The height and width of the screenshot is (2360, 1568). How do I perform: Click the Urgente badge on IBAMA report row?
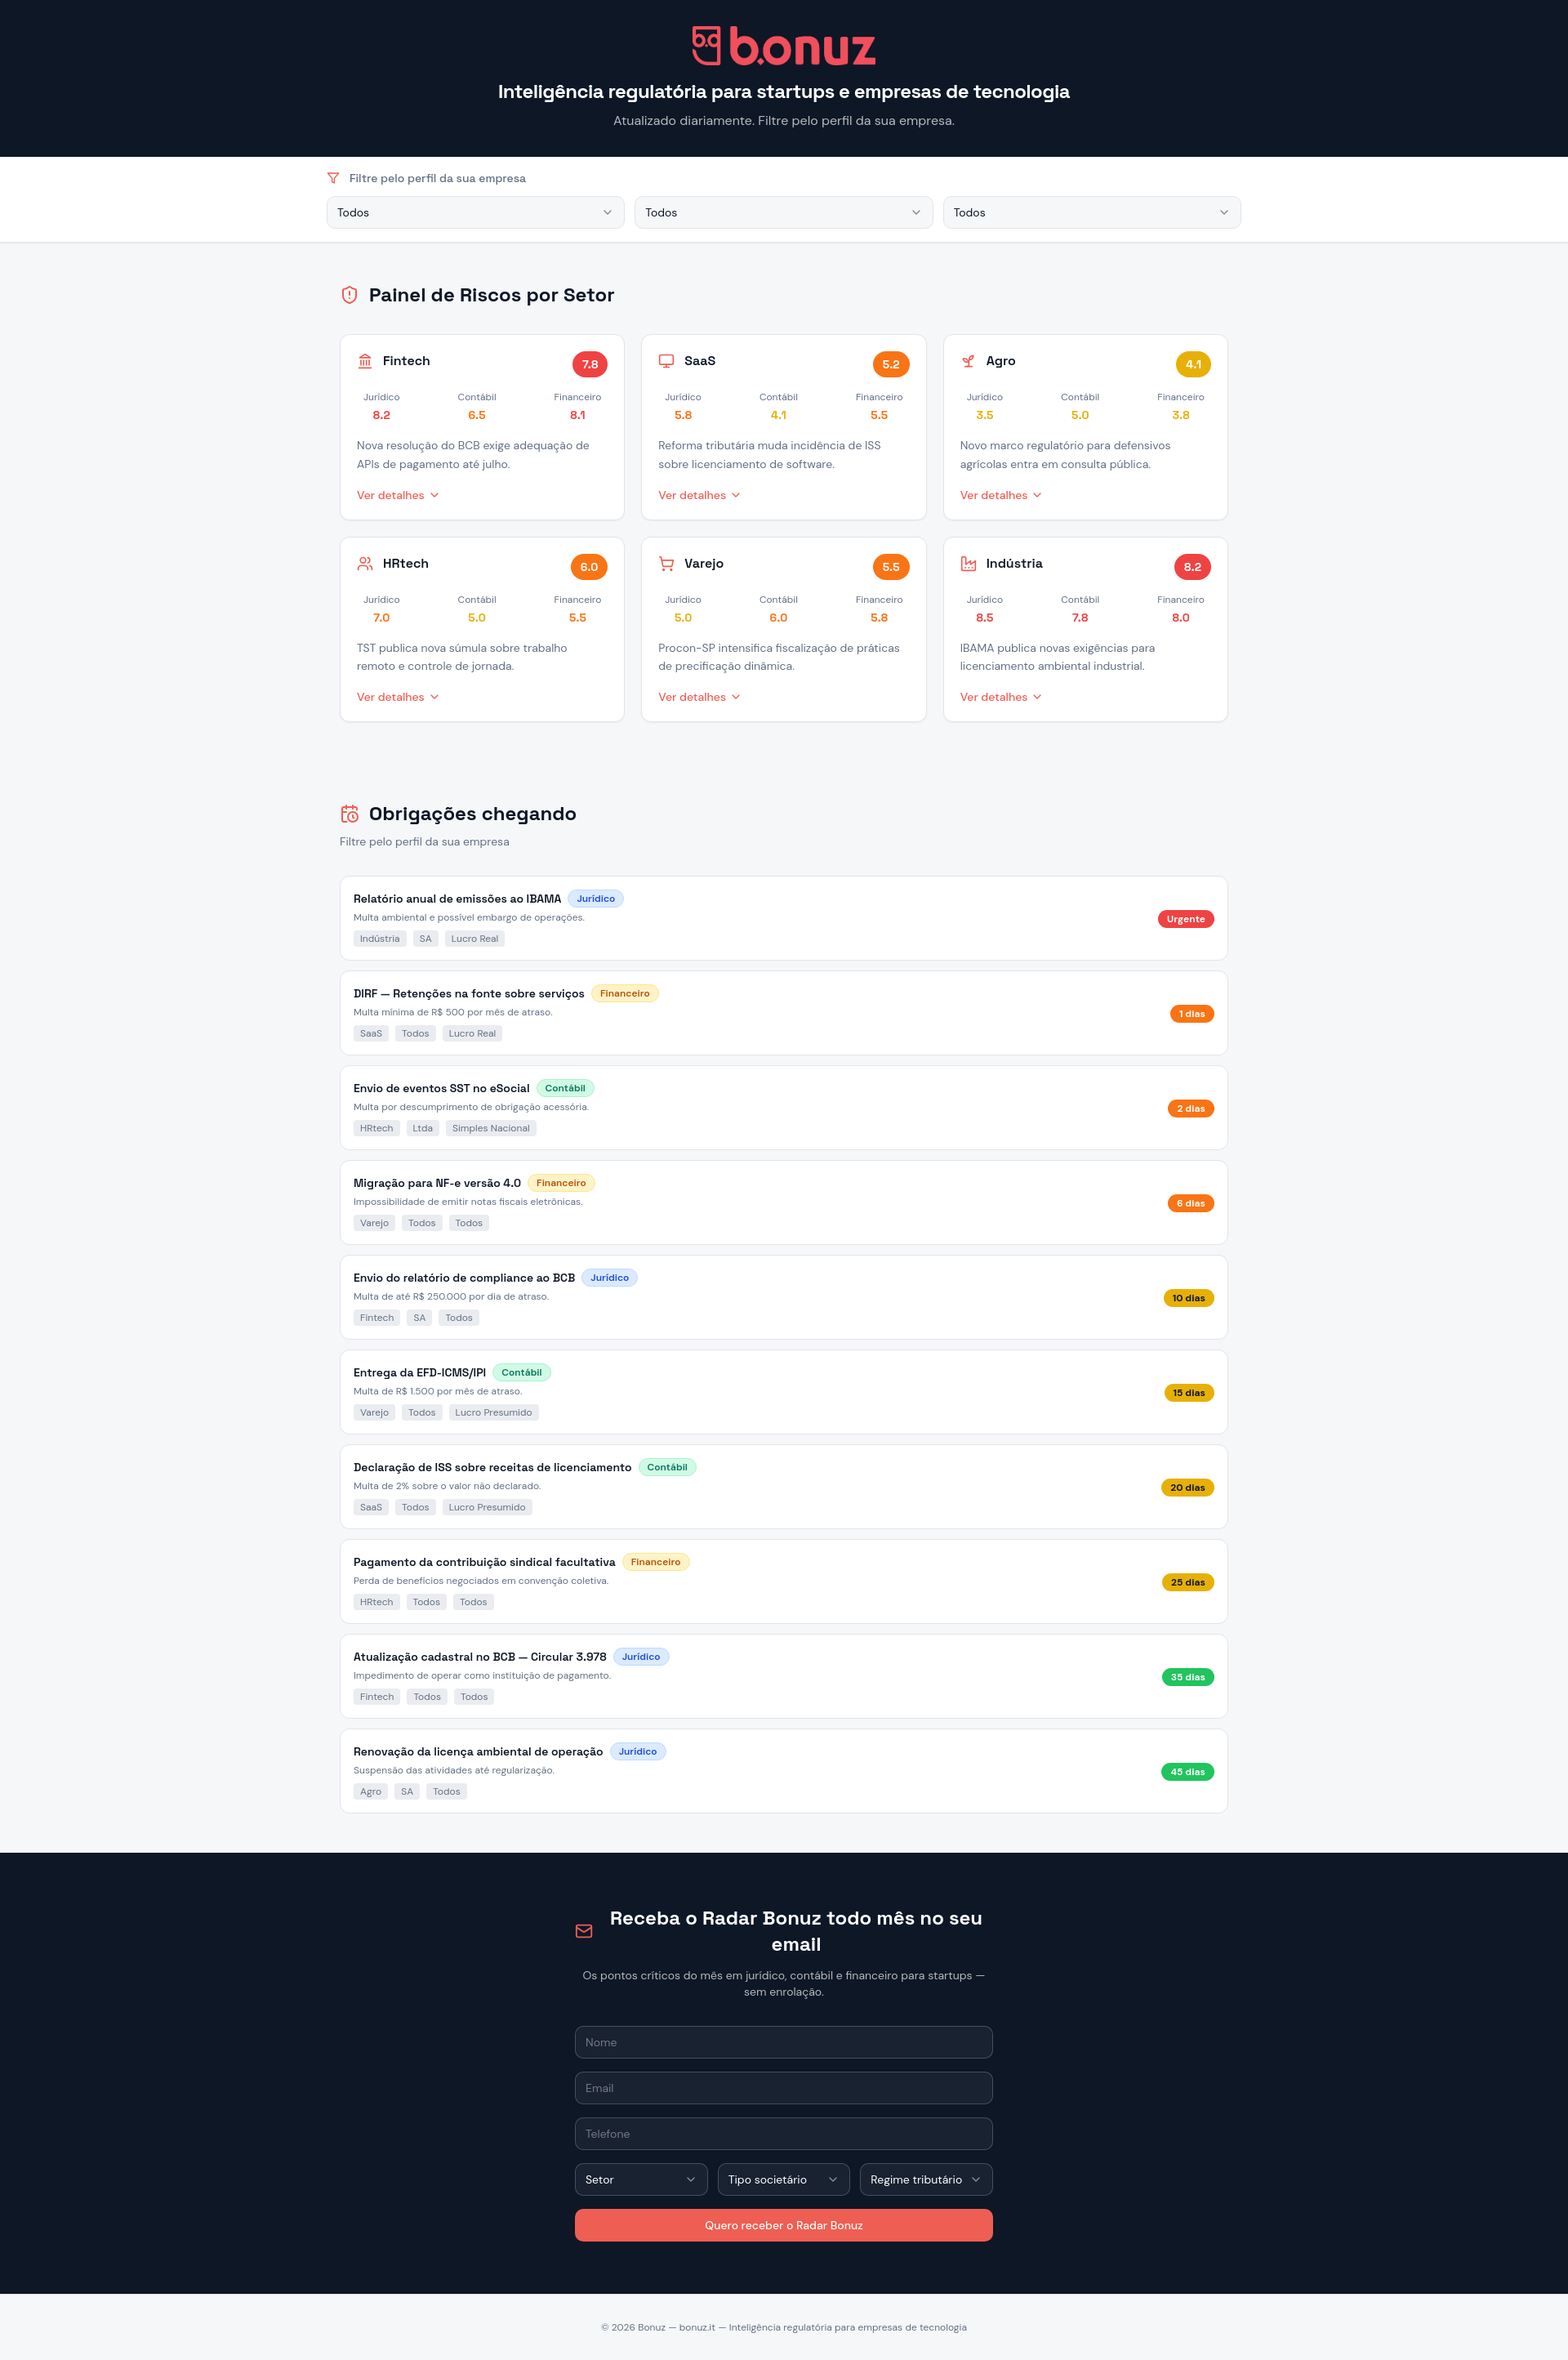pyautogui.click(x=1185, y=919)
